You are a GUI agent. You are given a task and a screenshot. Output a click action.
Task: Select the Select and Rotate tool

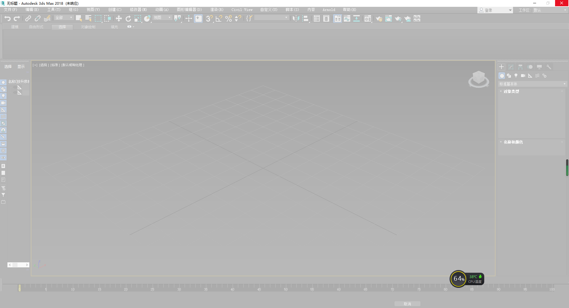128,18
